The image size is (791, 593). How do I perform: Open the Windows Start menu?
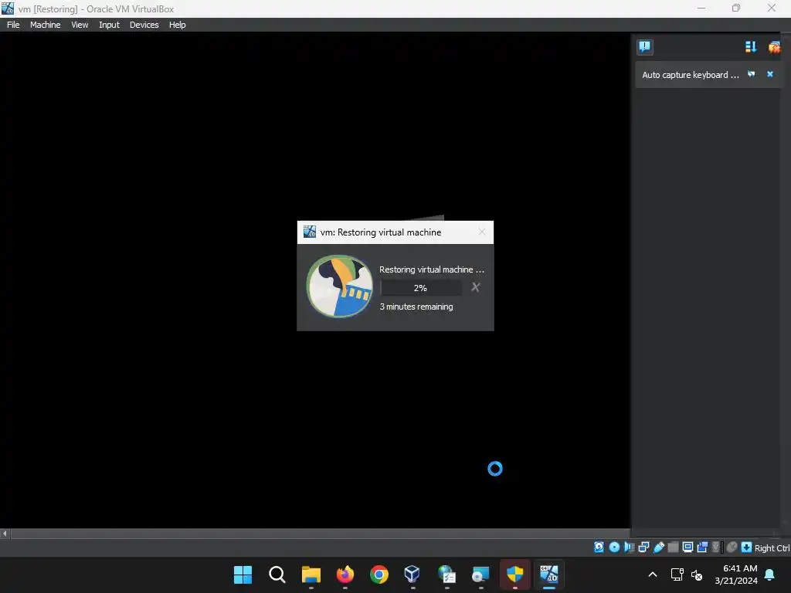[243, 574]
